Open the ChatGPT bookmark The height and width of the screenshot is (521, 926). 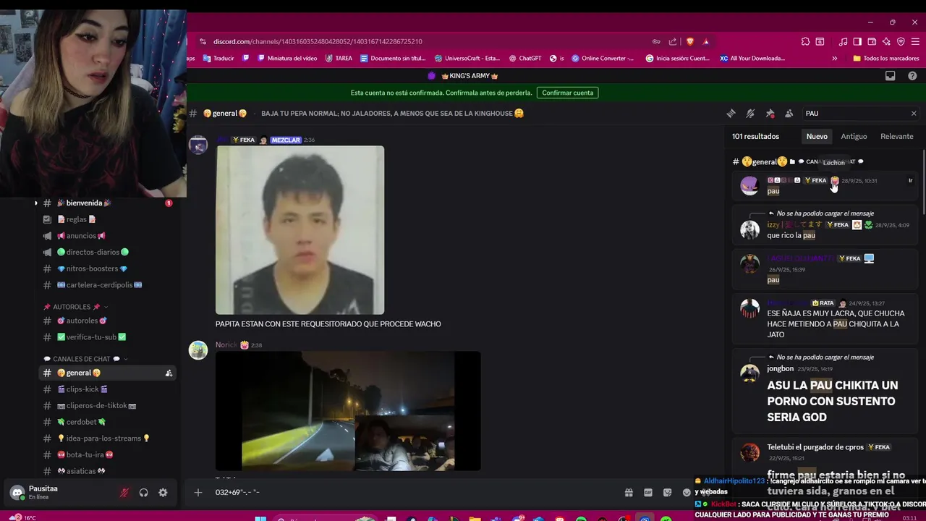pos(525,59)
